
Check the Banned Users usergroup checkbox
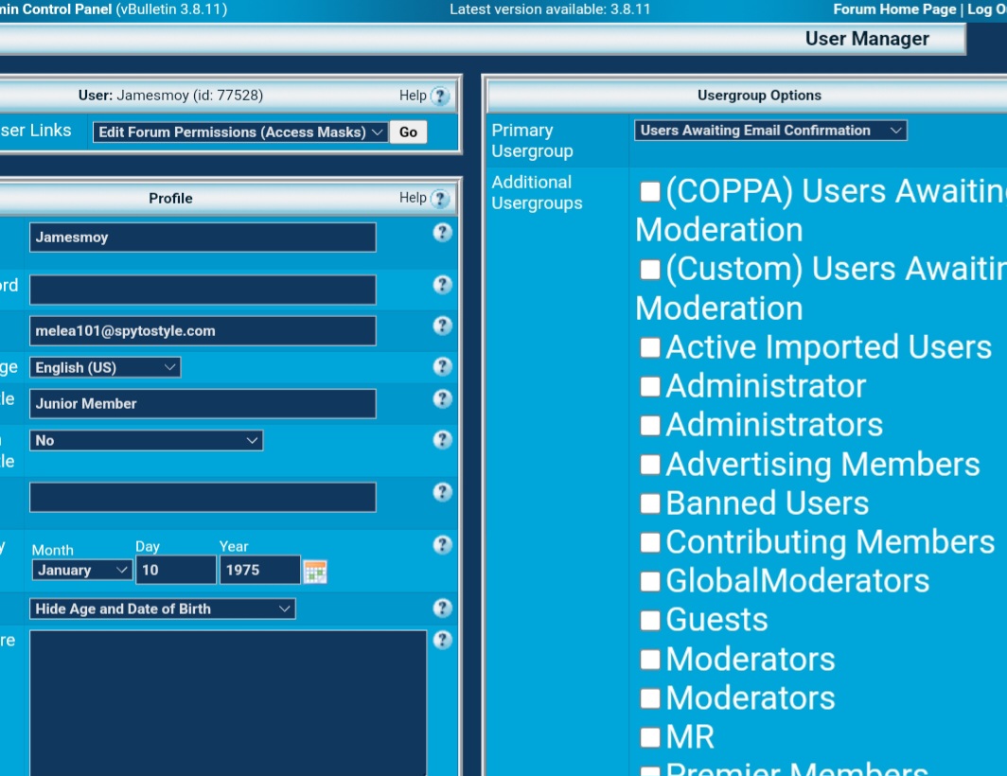point(649,503)
